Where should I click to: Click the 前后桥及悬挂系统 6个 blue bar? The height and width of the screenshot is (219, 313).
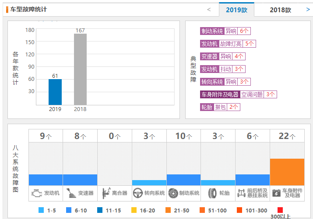(253, 180)
